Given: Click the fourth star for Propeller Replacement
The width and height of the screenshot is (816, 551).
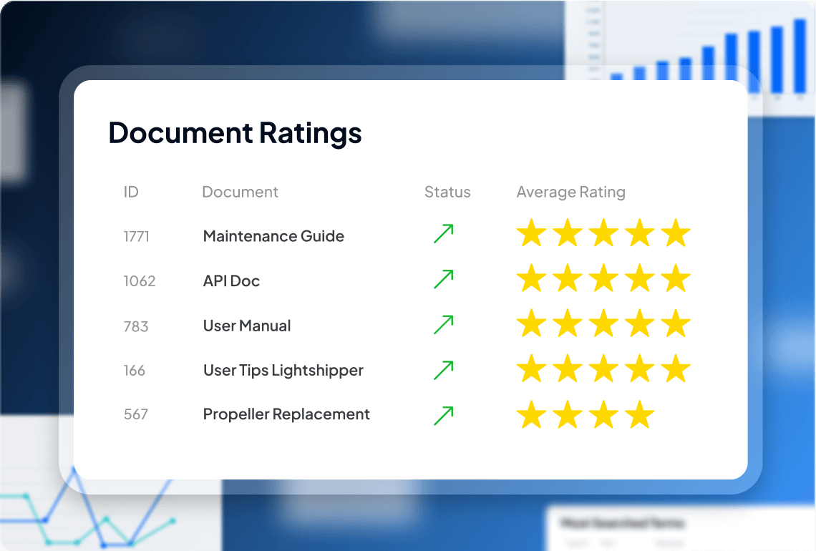Looking at the screenshot, I should point(639,415).
